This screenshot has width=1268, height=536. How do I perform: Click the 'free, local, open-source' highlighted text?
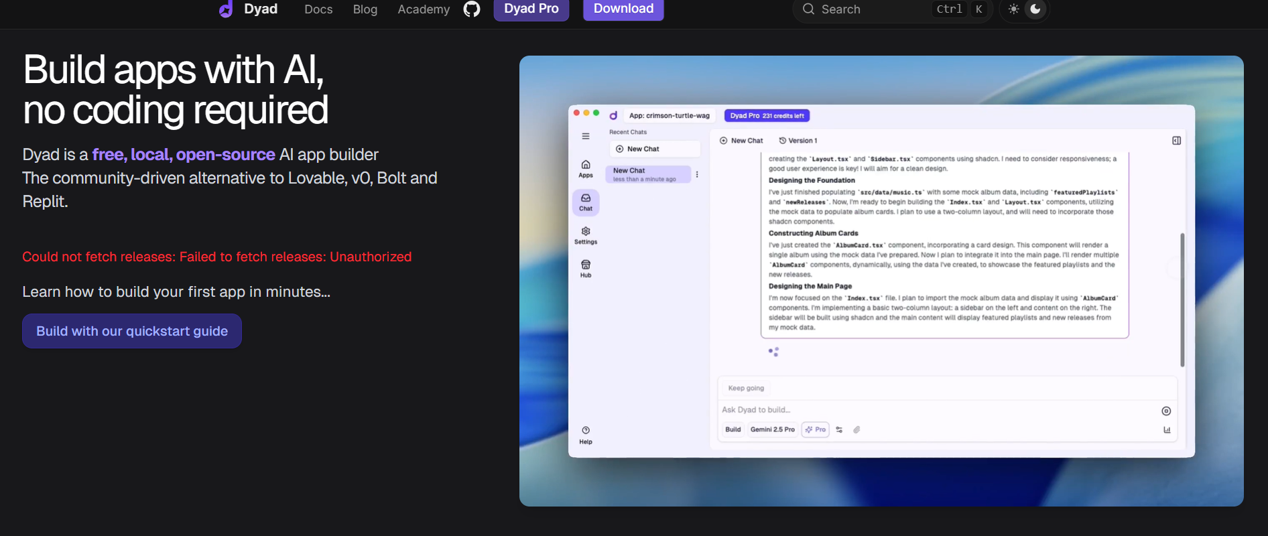pyautogui.click(x=184, y=155)
